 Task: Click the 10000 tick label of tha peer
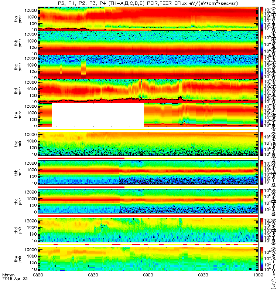31,10
